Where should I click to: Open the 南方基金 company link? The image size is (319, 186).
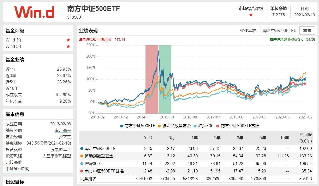(63, 130)
